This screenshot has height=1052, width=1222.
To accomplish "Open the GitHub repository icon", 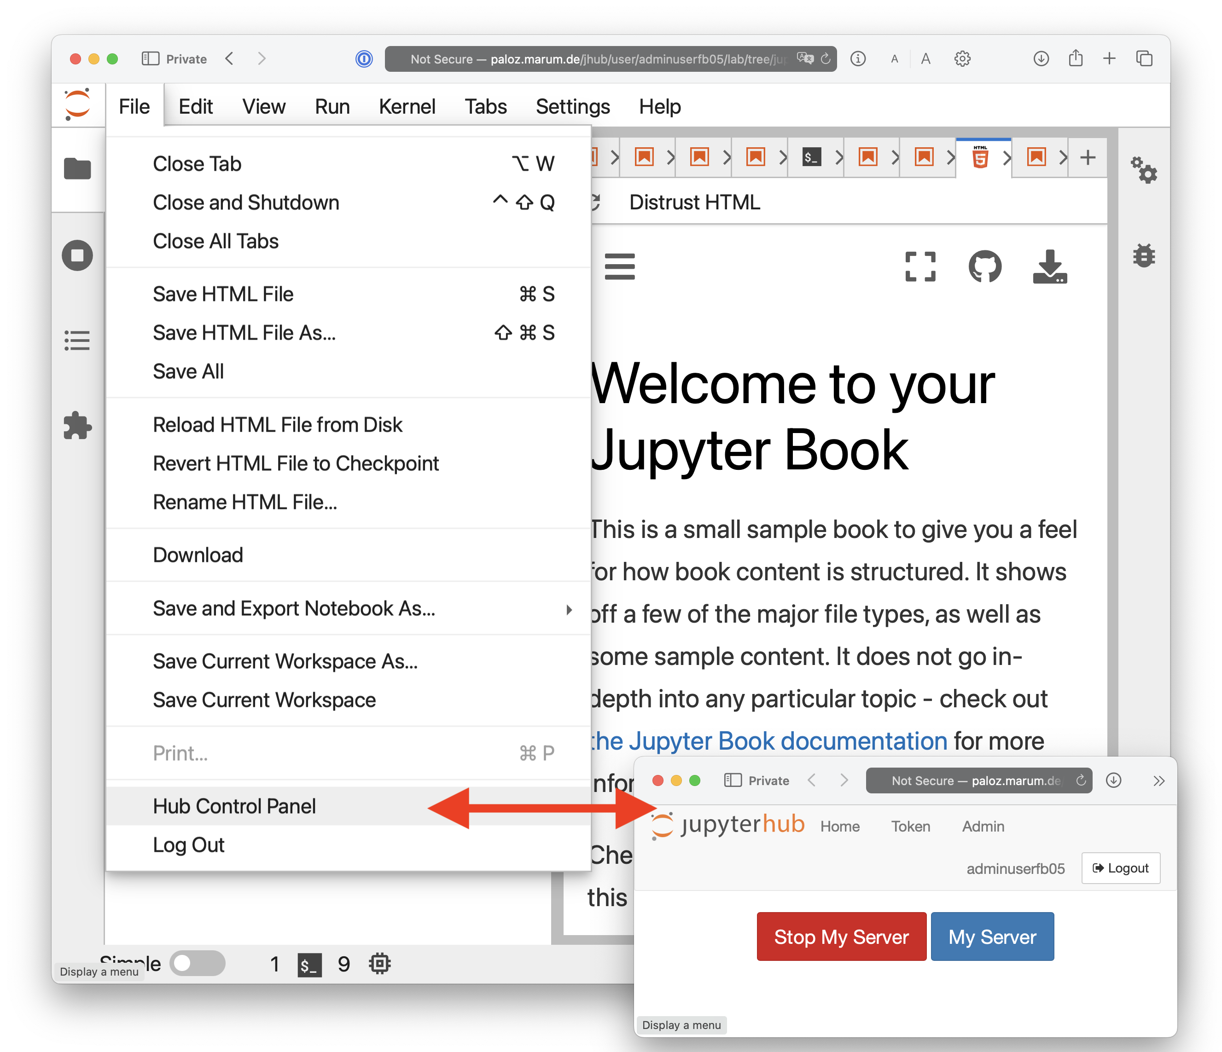I will click(x=985, y=266).
